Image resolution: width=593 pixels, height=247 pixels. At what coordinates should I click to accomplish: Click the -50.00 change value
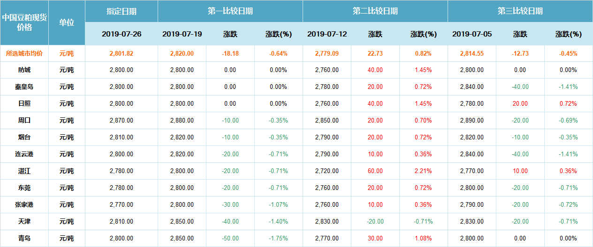click(230, 238)
